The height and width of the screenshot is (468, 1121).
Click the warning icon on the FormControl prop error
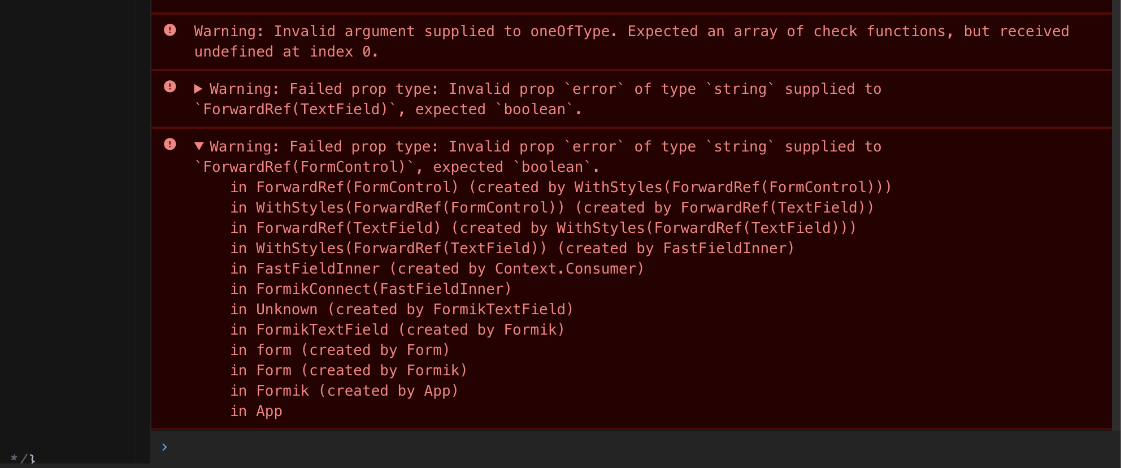170,144
